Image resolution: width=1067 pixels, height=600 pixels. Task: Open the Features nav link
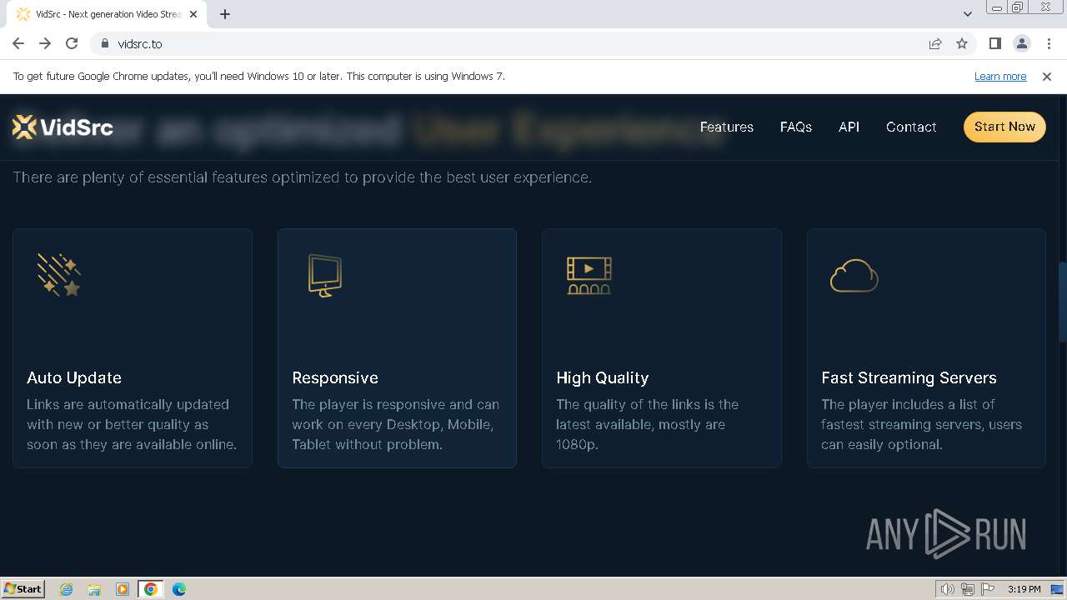click(727, 127)
